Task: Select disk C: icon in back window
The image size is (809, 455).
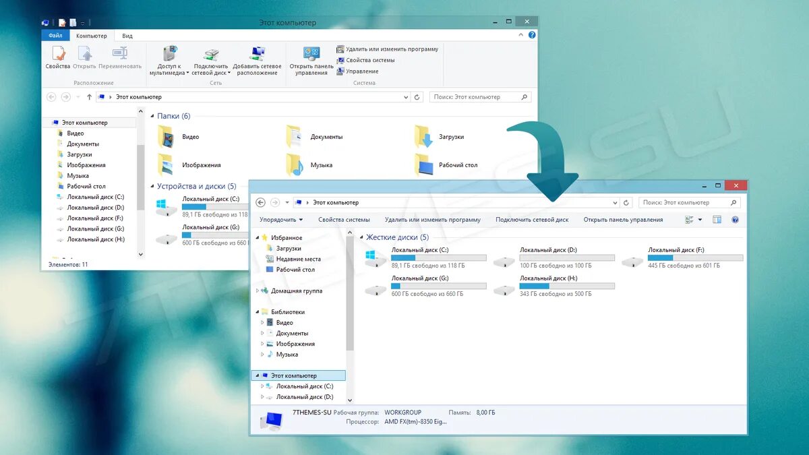Action: 166,206
